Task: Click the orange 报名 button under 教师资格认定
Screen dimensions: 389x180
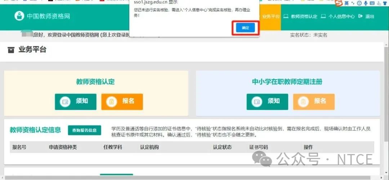Action: 122,102
